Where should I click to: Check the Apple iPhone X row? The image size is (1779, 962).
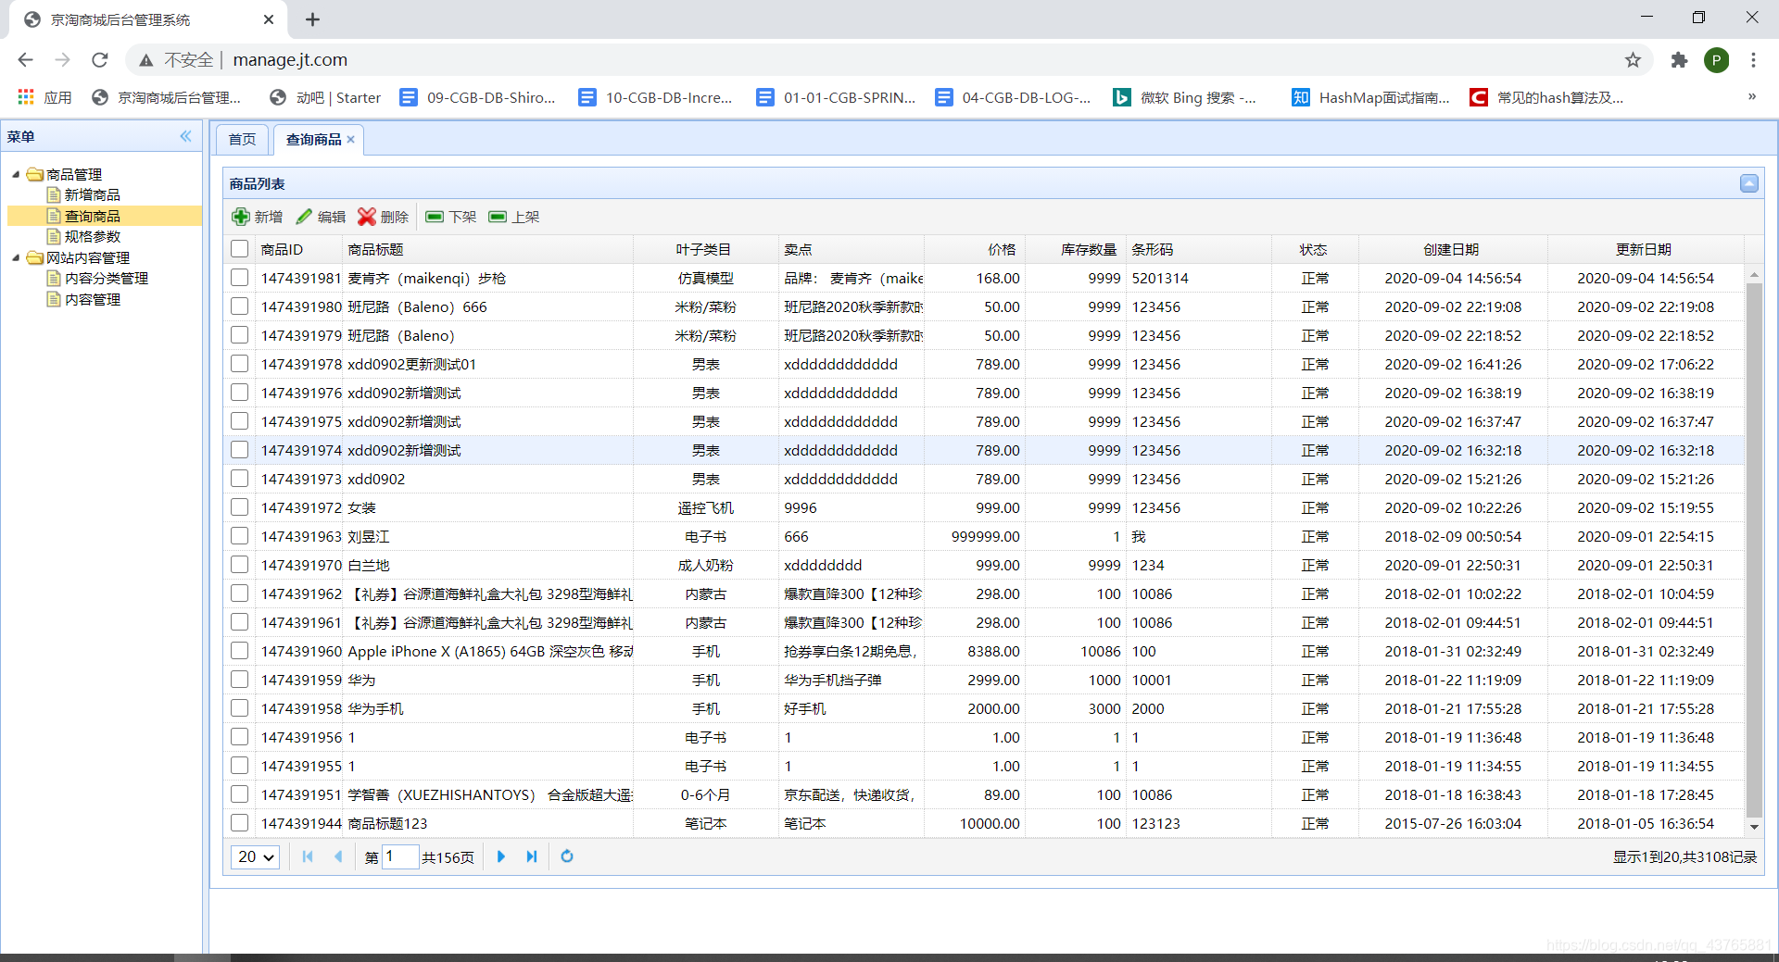point(240,651)
